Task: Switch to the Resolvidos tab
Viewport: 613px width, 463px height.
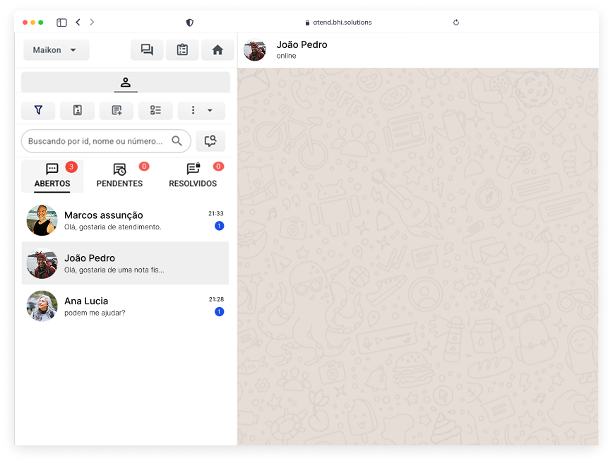Action: point(193,176)
